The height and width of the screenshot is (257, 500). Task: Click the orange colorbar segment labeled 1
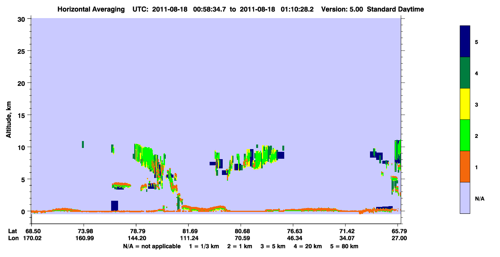(x=465, y=166)
